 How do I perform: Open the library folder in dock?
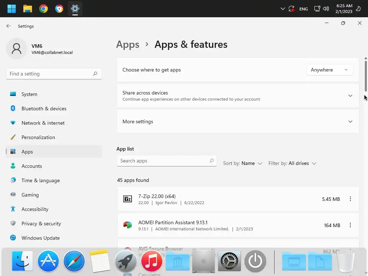tap(178, 261)
